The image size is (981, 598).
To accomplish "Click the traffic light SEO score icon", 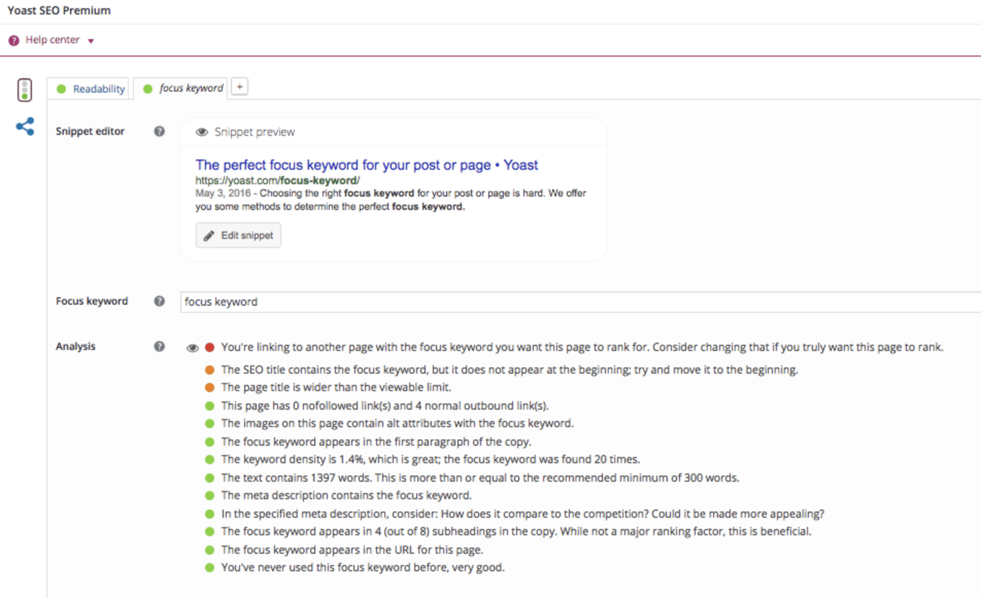I will tap(24, 90).
